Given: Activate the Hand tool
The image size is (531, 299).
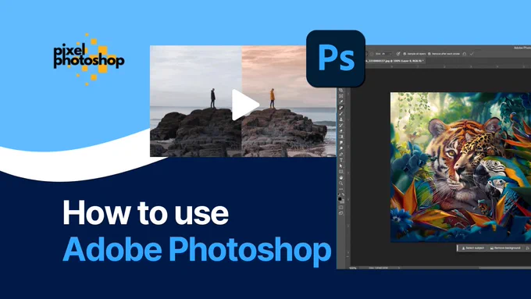Looking at the screenshot, I should pos(341,177).
